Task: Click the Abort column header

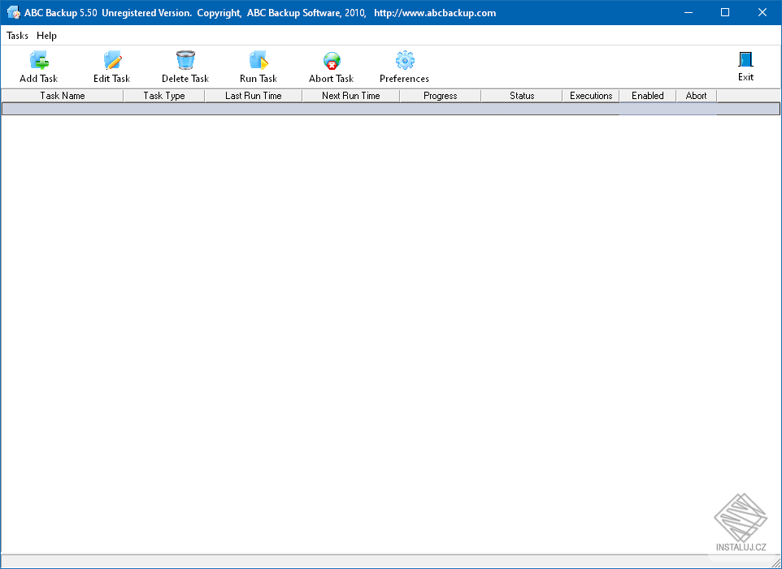Action: click(696, 95)
